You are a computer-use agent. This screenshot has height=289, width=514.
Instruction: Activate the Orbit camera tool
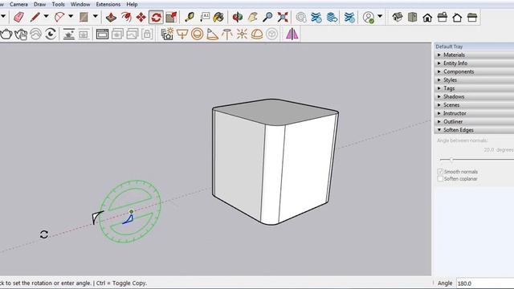point(238,17)
